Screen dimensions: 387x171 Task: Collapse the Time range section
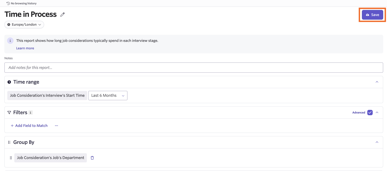point(377,82)
